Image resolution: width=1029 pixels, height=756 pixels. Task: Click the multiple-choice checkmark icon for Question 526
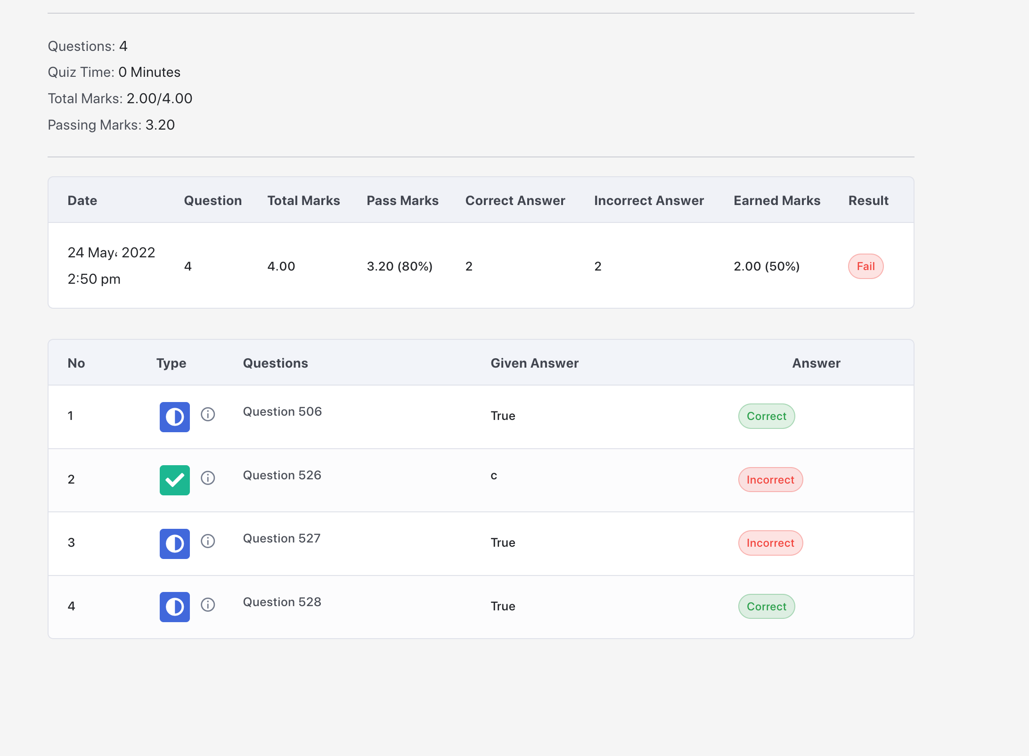pyautogui.click(x=175, y=480)
